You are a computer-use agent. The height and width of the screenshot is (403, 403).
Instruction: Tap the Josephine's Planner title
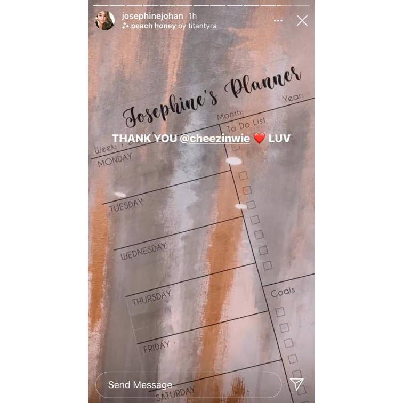pos(212,98)
